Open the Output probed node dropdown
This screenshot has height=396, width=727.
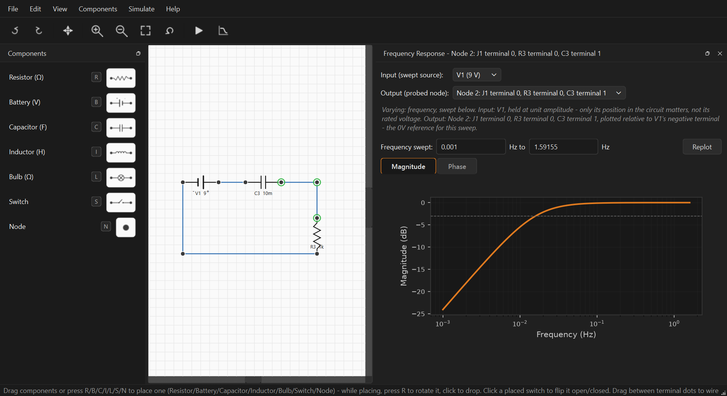pyautogui.click(x=539, y=93)
